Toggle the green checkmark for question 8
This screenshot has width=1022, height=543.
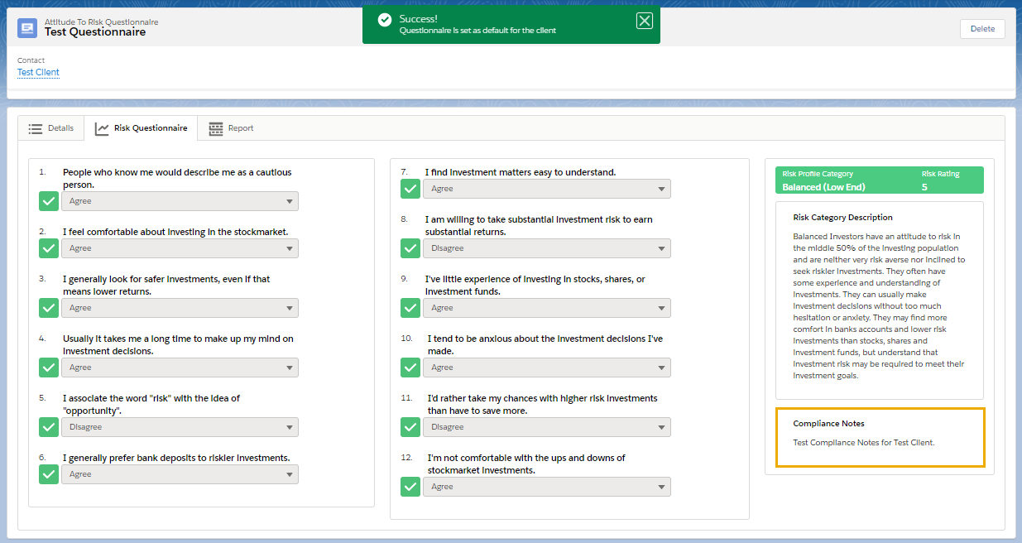point(410,248)
